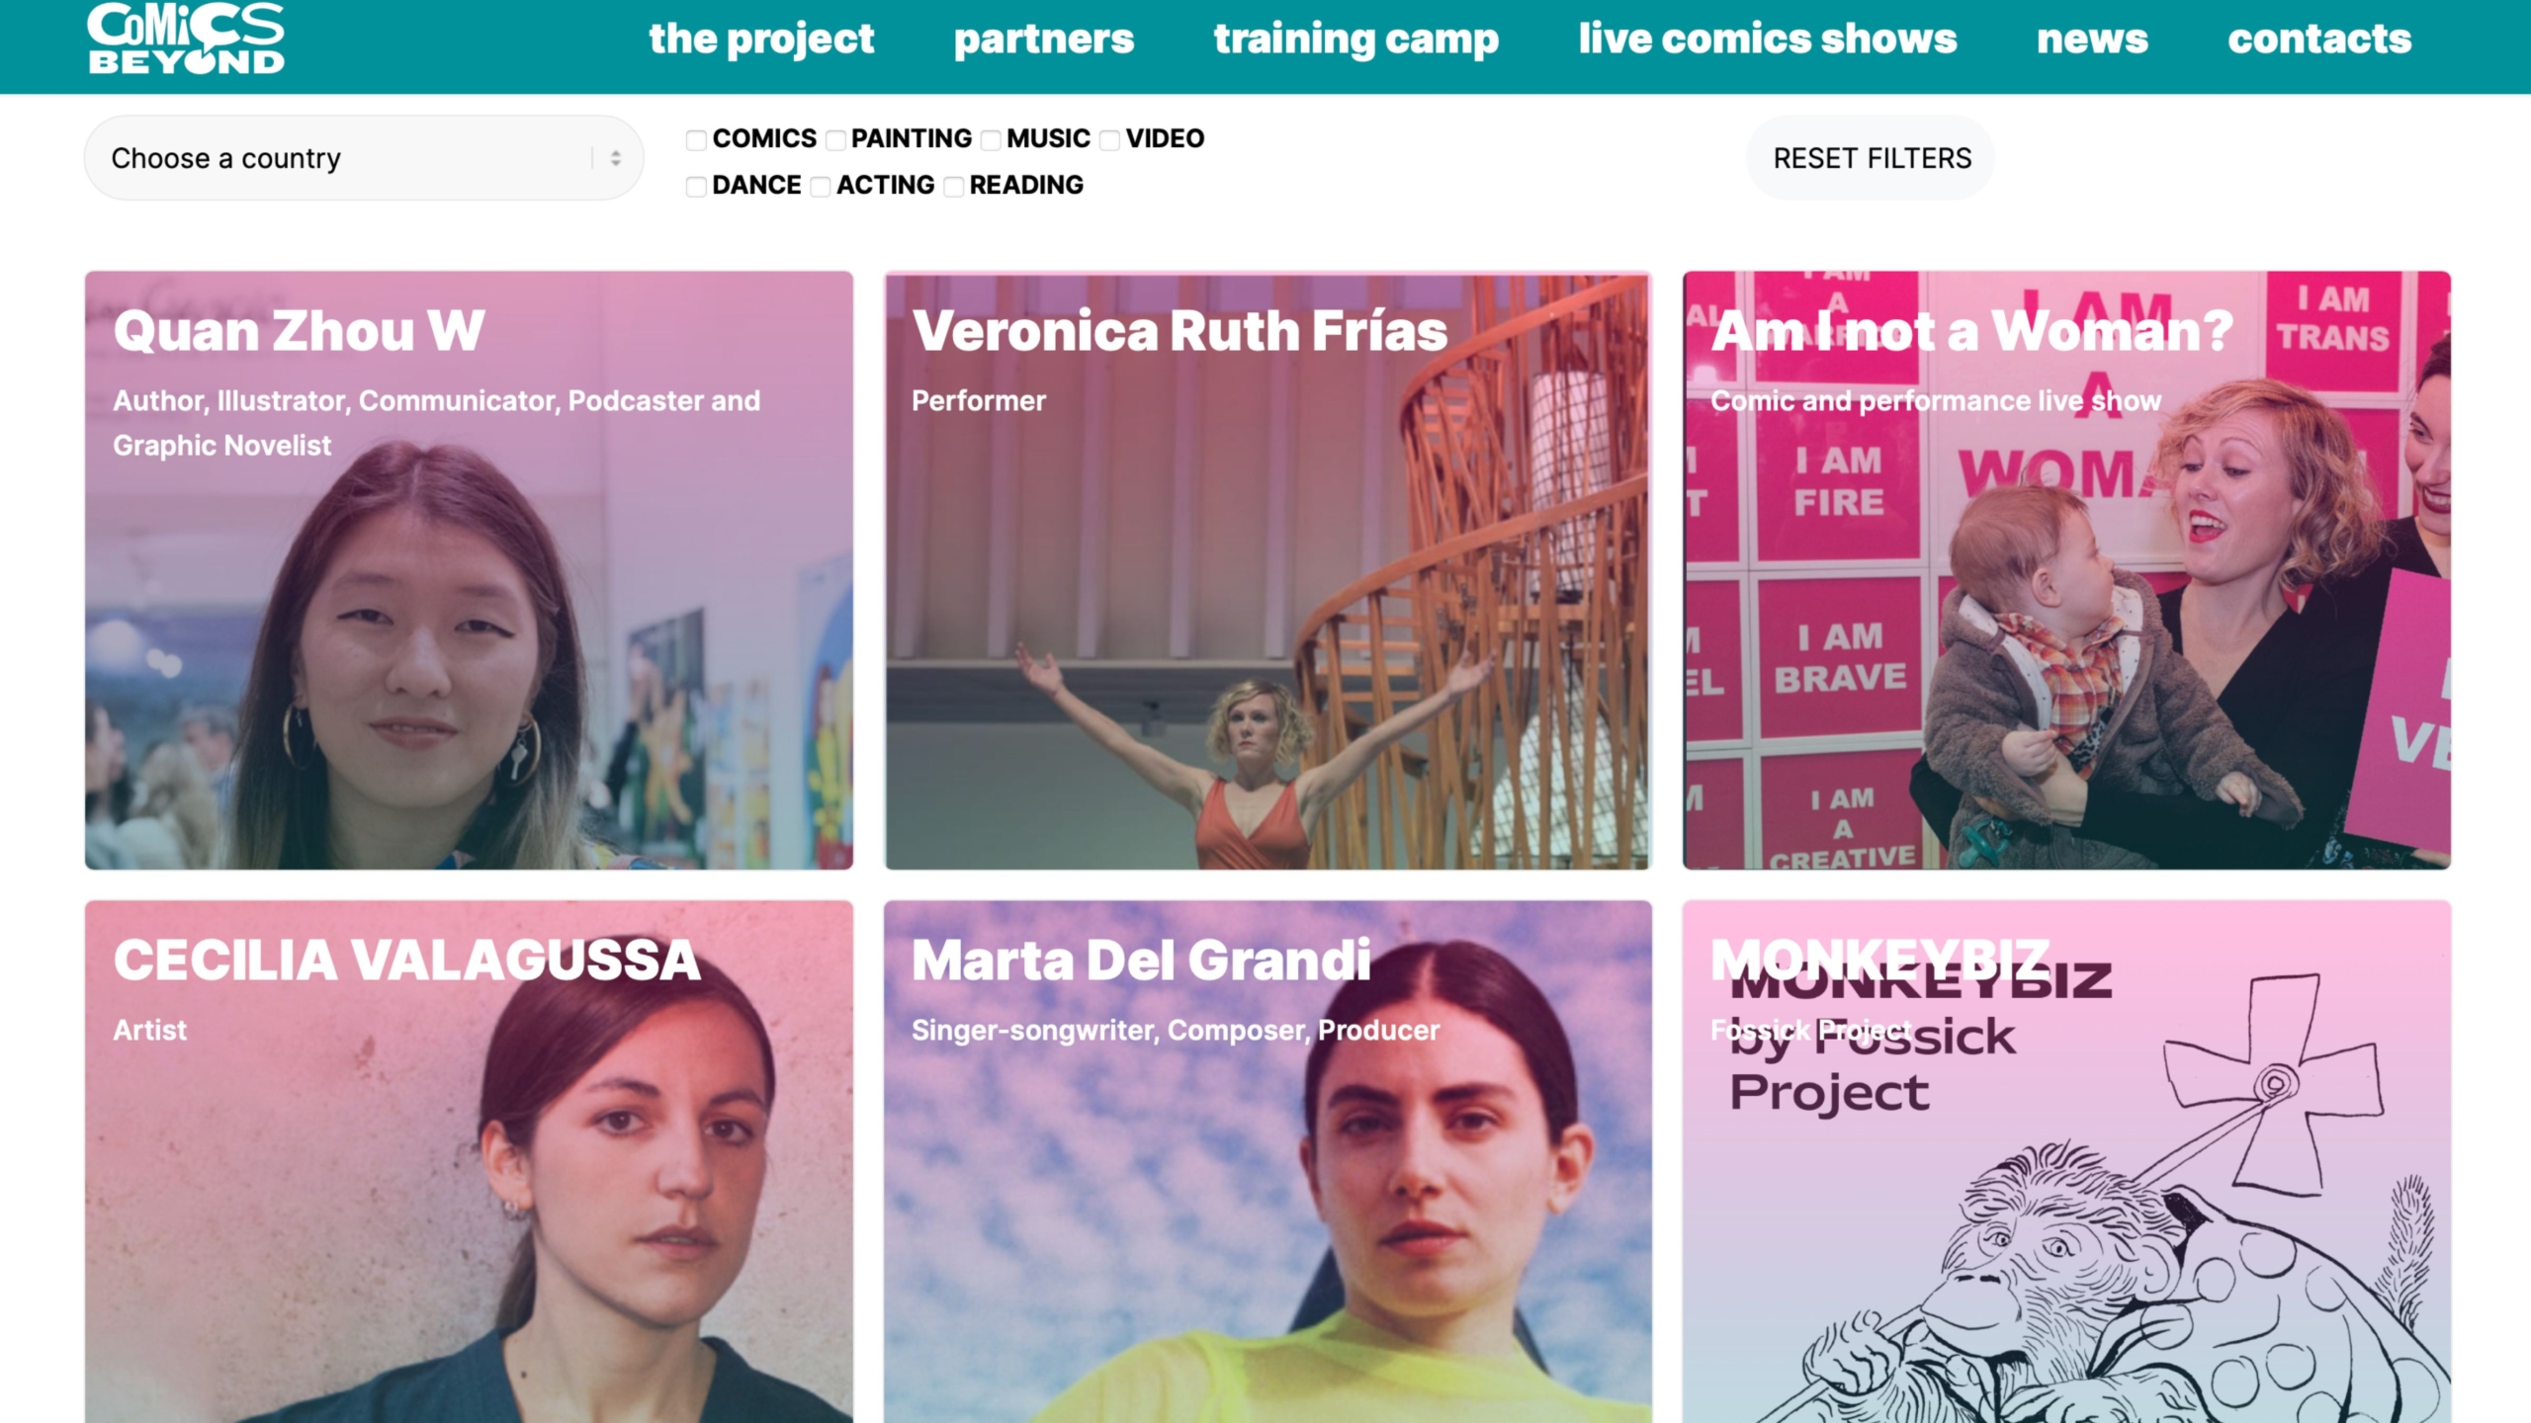
Task: Open the country dropdown arrows
Action: (x=615, y=158)
